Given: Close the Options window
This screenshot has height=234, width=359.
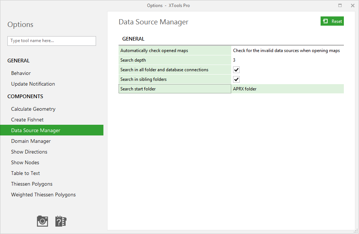Looking at the screenshot, I should (353, 6).
